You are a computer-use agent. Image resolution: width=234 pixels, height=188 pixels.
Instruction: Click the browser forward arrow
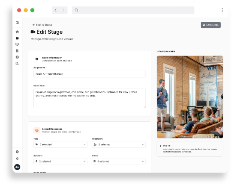pyautogui.click(x=63, y=10)
